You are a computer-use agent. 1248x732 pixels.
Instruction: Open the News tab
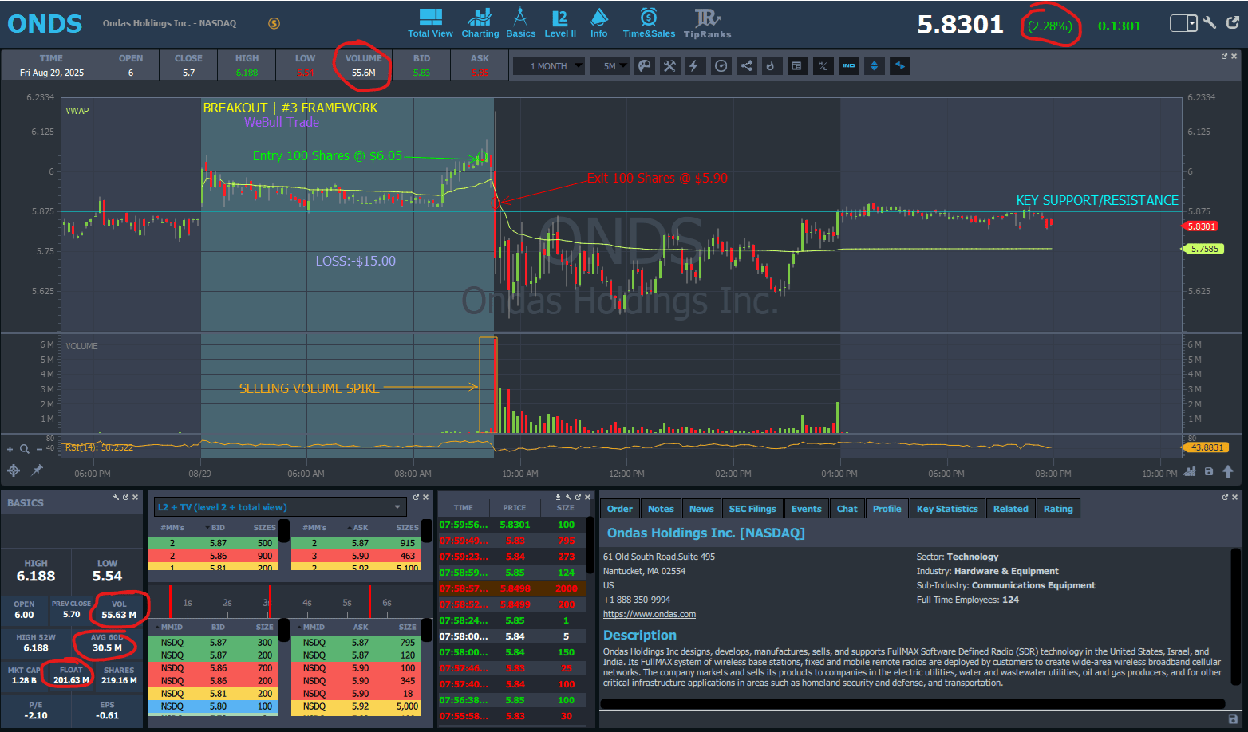click(x=701, y=509)
